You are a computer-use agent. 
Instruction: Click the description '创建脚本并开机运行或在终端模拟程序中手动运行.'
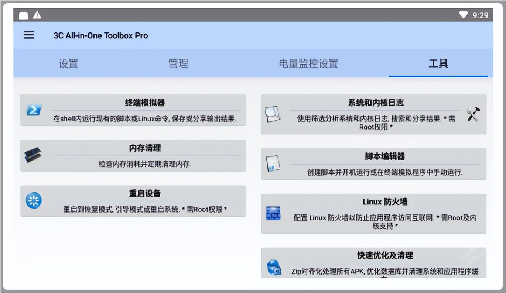click(385, 172)
